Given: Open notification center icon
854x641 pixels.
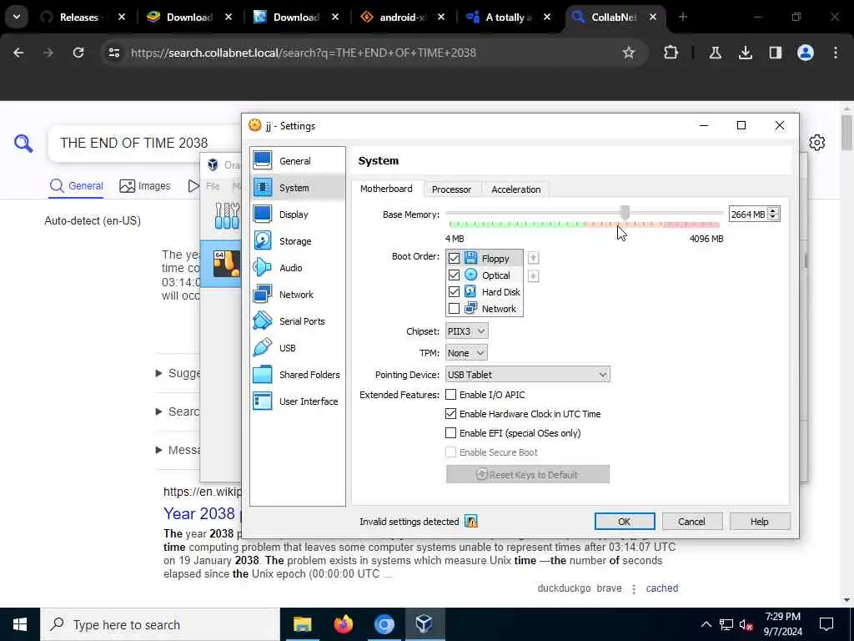Looking at the screenshot, I should point(826,624).
